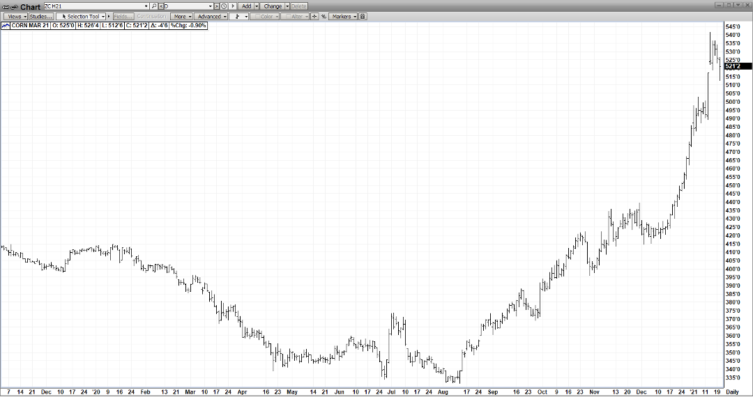This screenshot has height=397, width=753.
Task: Click the Continuation button
Action: (x=151, y=16)
